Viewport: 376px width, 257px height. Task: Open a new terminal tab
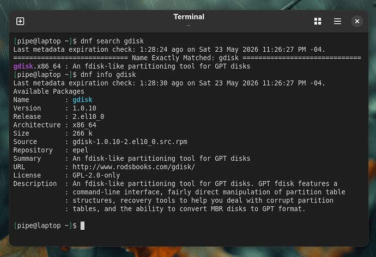(20, 21)
